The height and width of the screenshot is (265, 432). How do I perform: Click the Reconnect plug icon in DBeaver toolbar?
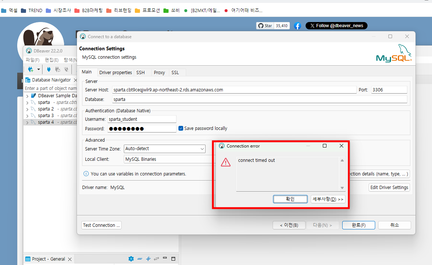tap(58, 70)
